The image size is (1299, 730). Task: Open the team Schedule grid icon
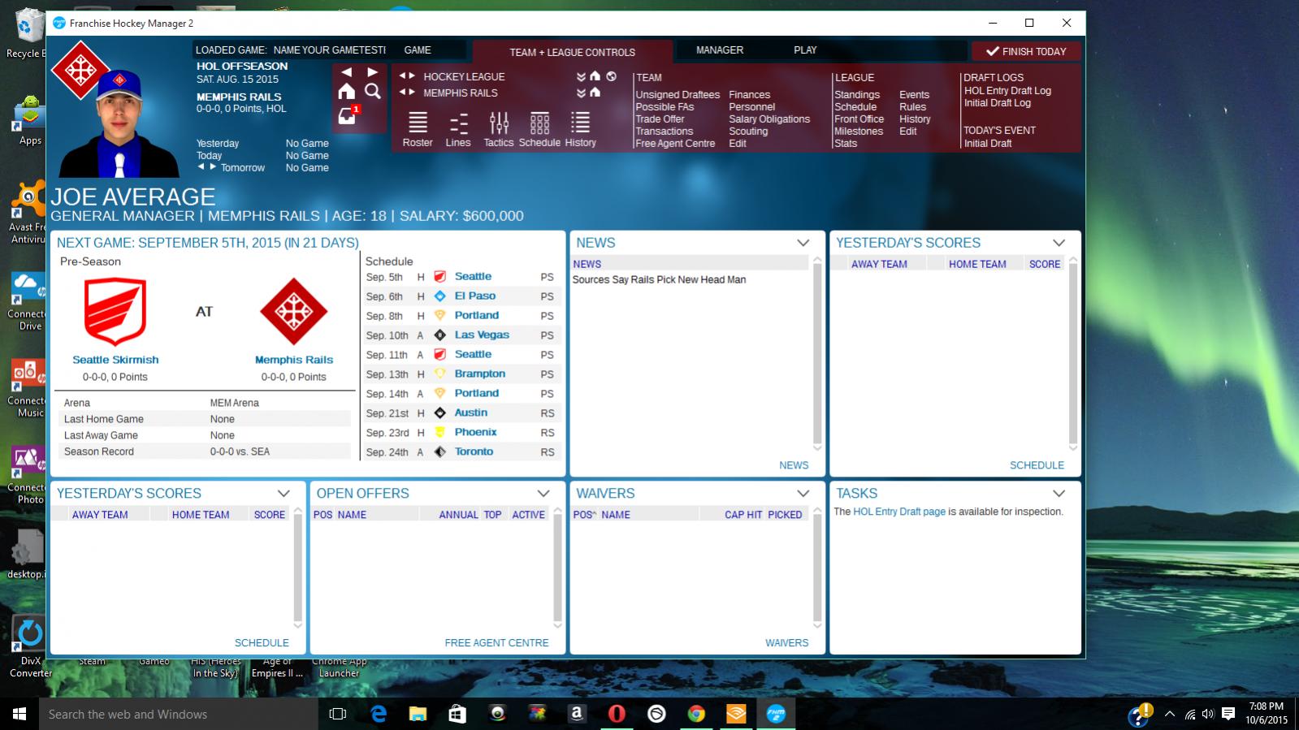[539, 123]
